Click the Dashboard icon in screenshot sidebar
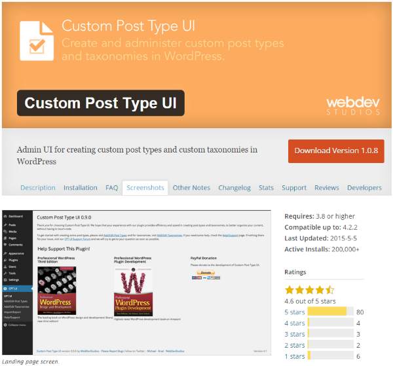 [5, 216]
